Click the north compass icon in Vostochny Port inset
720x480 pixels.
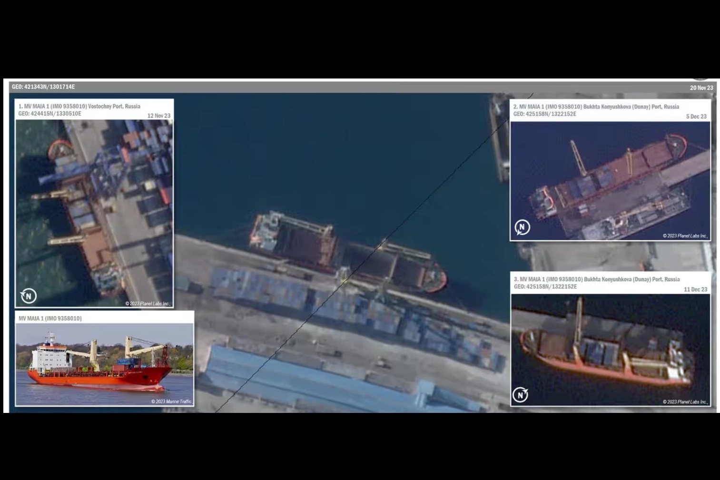pyautogui.click(x=29, y=296)
